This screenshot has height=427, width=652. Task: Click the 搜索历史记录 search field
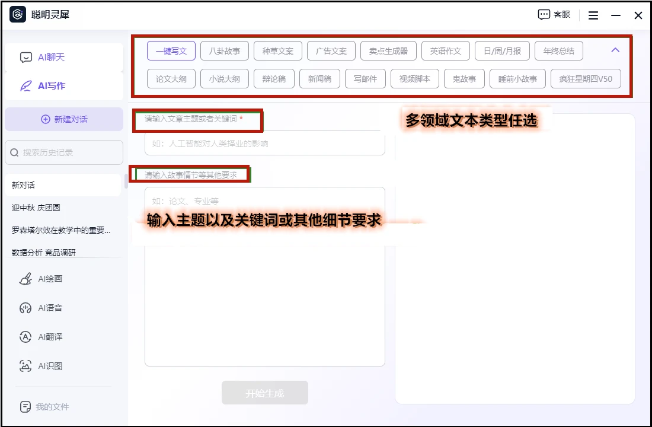64,152
